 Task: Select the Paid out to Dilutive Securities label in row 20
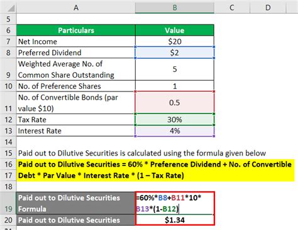pyautogui.click(x=76, y=220)
